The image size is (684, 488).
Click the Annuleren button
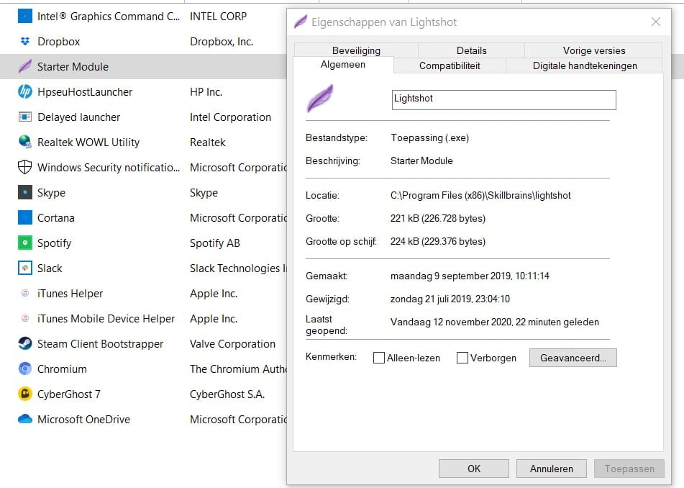pos(552,469)
